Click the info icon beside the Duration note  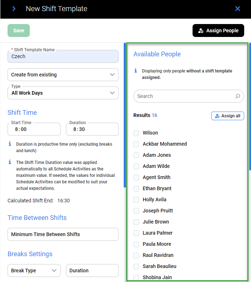(x=10, y=144)
